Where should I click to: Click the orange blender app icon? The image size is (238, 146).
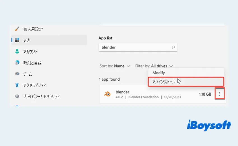pos(107,94)
